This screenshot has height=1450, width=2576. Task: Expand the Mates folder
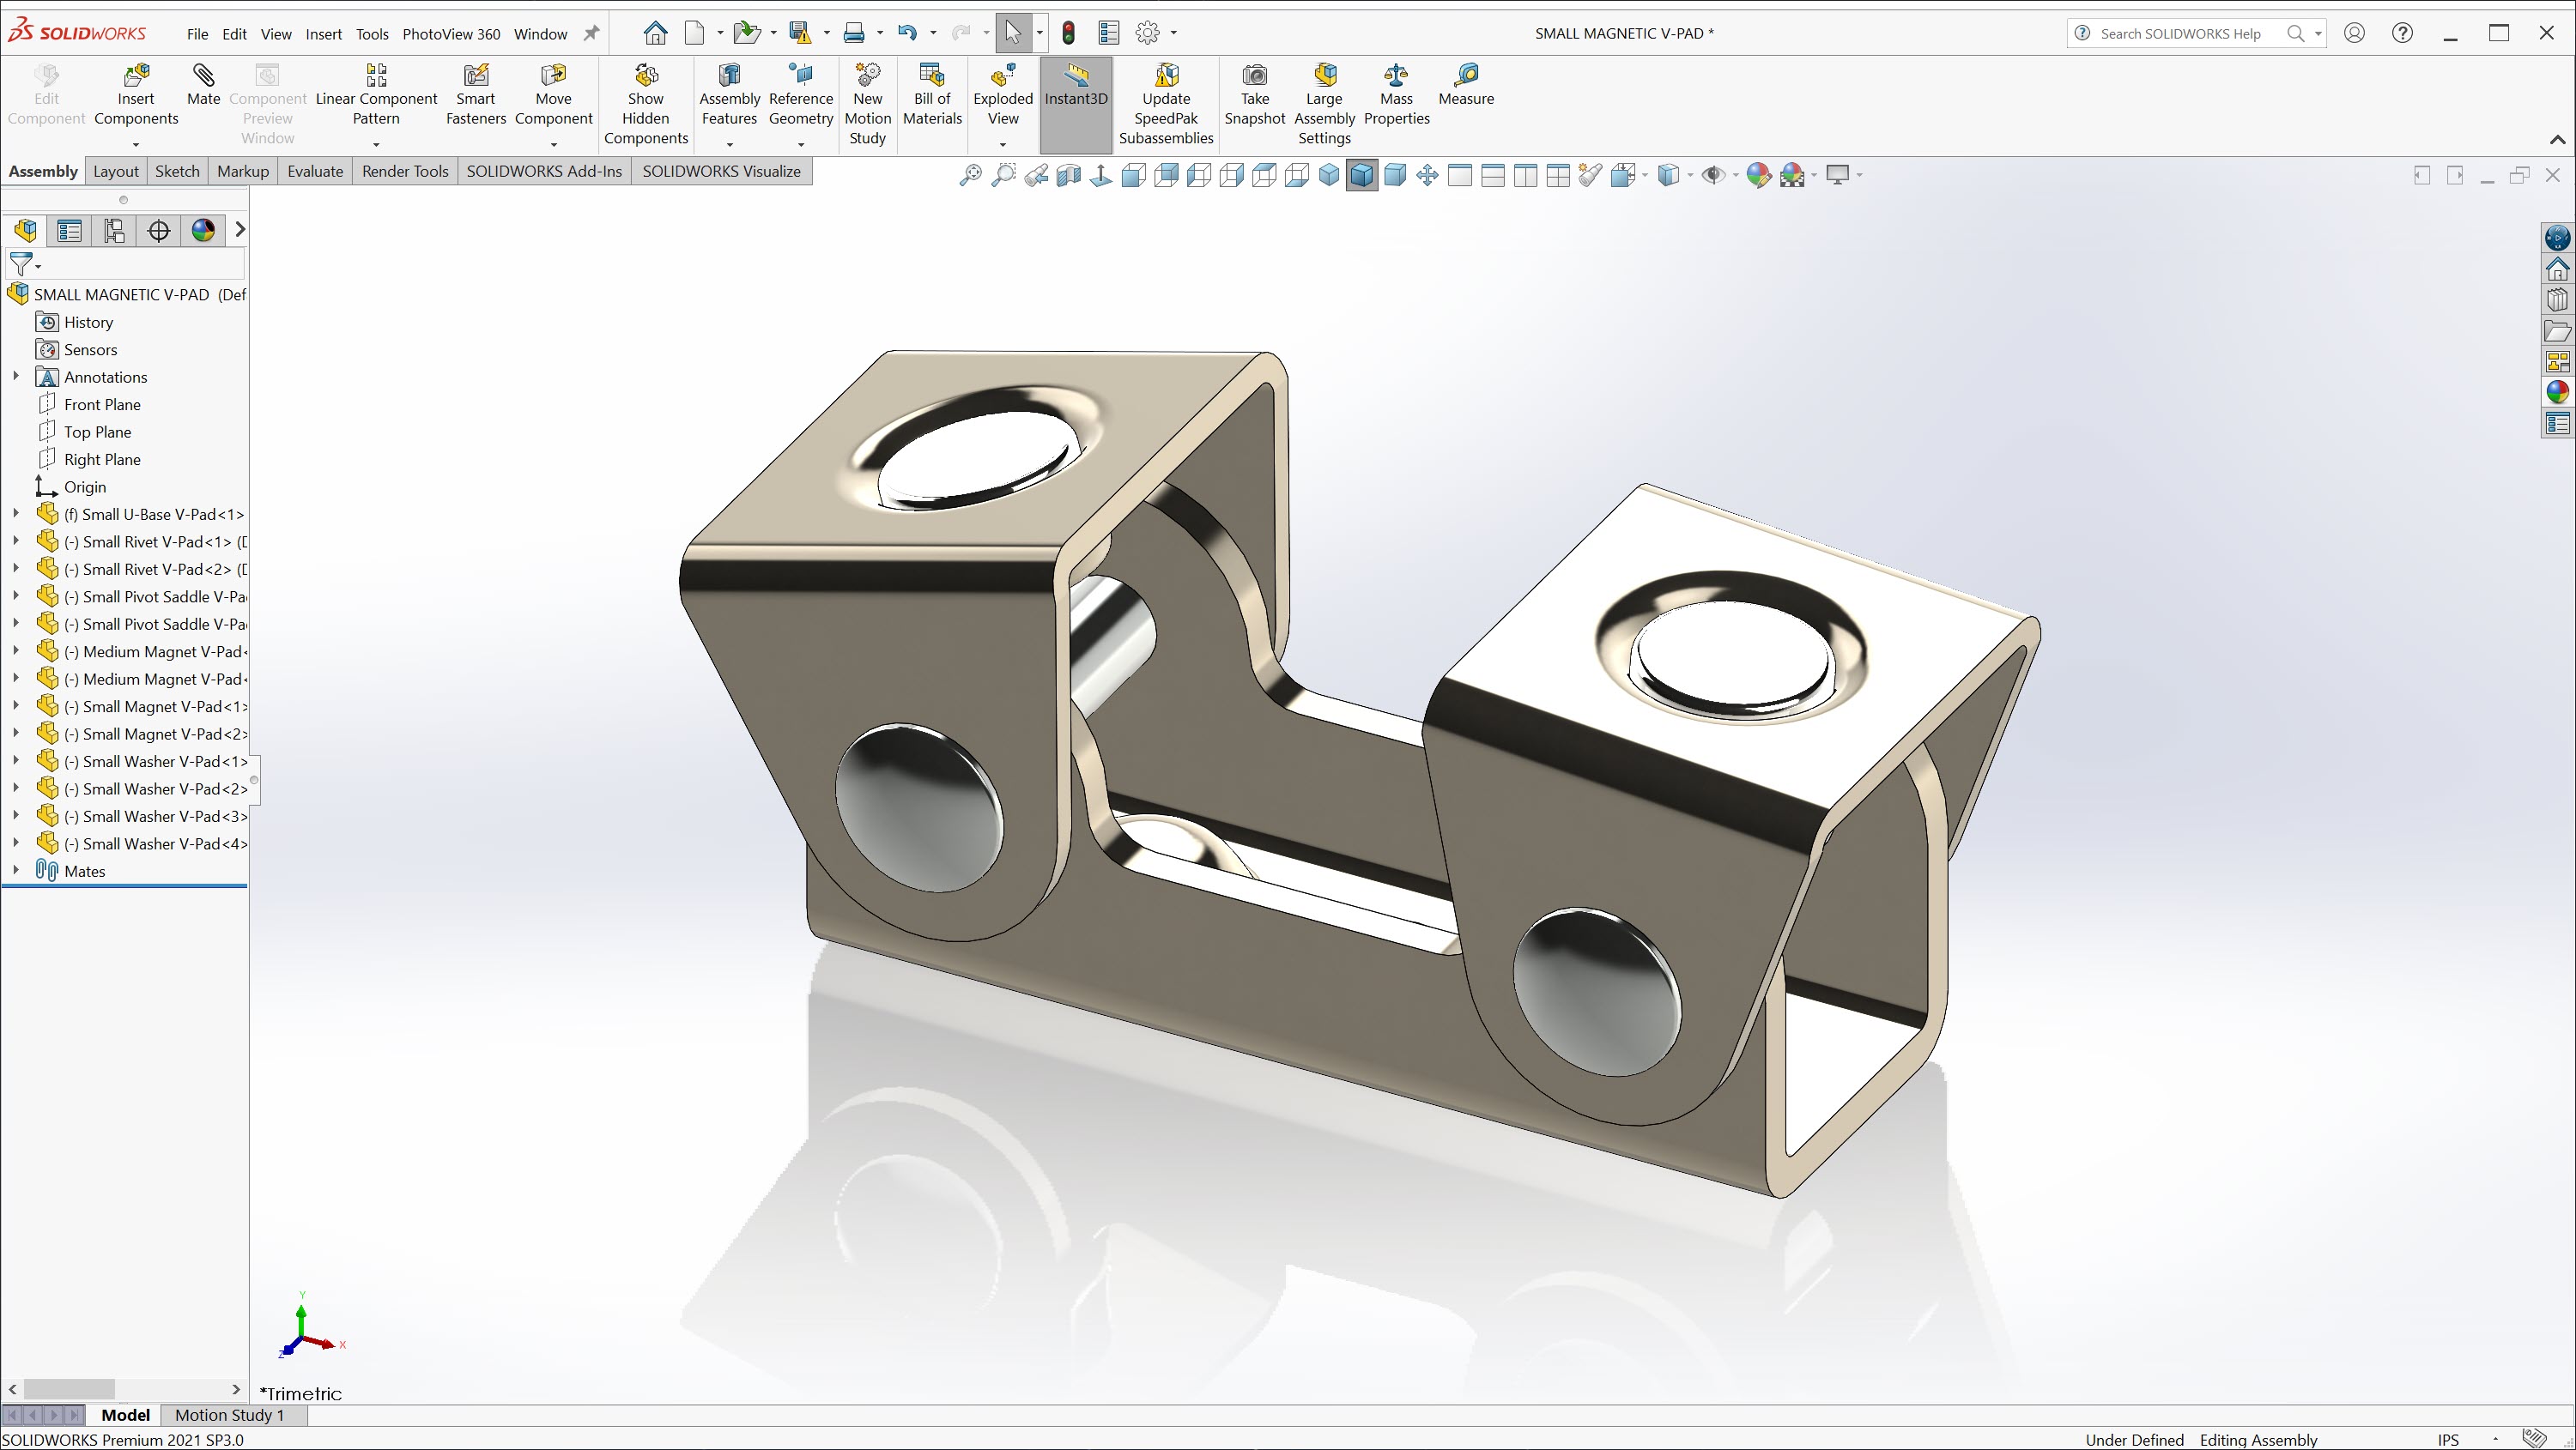(15, 872)
